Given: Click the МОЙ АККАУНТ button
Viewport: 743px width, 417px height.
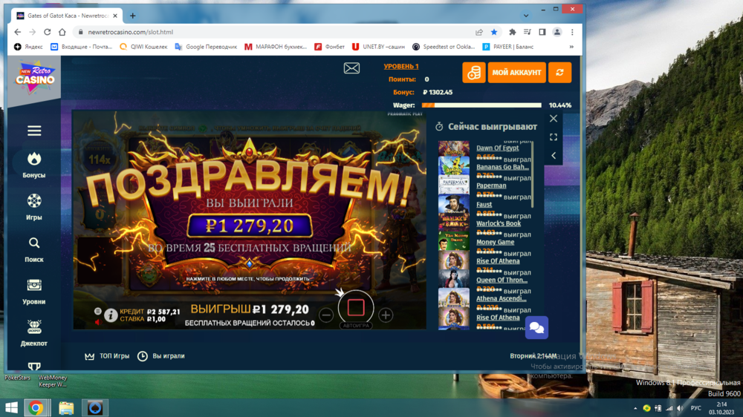Looking at the screenshot, I should pos(517,73).
